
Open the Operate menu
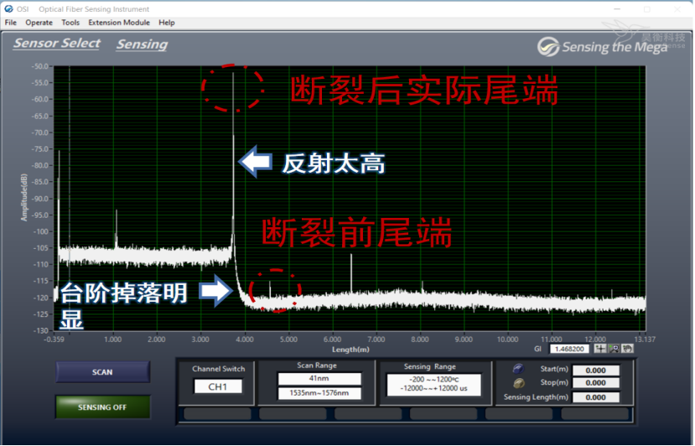tap(39, 23)
